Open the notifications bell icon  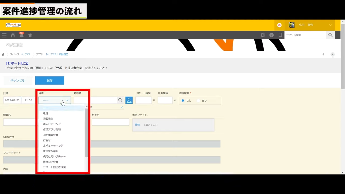tap(21, 35)
